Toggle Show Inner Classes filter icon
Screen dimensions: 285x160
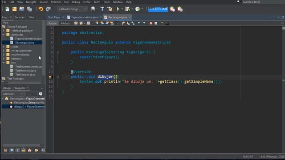click(x=30, y=150)
